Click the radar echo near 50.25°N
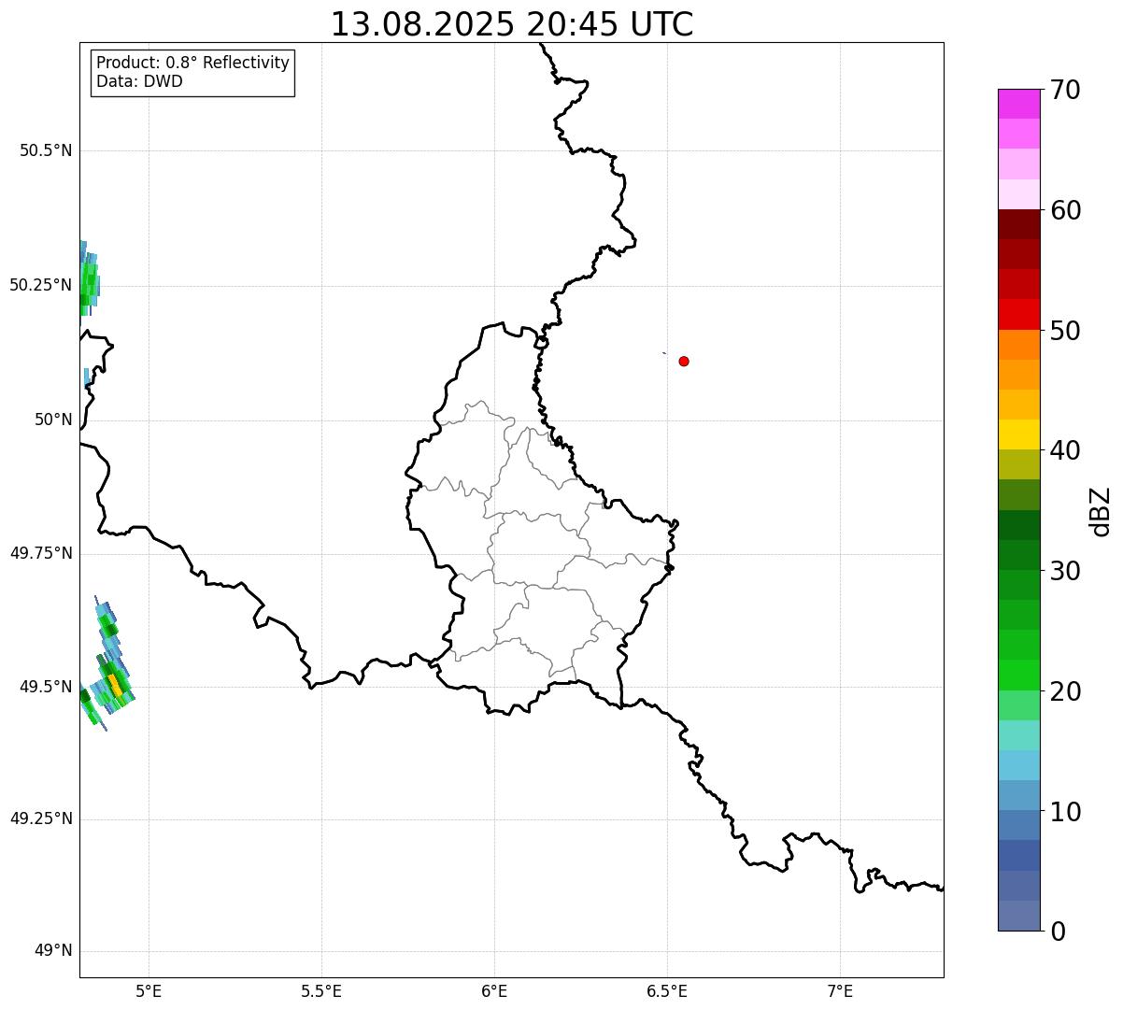This screenshot has width=1123, height=1010. tap(89, 278)
